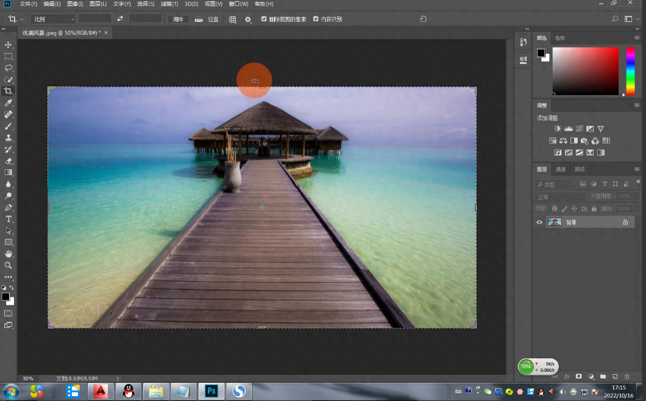The image size is (646, 401).
Task: Open the blend mode 正常 dropdown
Action: tap(560, 197)
